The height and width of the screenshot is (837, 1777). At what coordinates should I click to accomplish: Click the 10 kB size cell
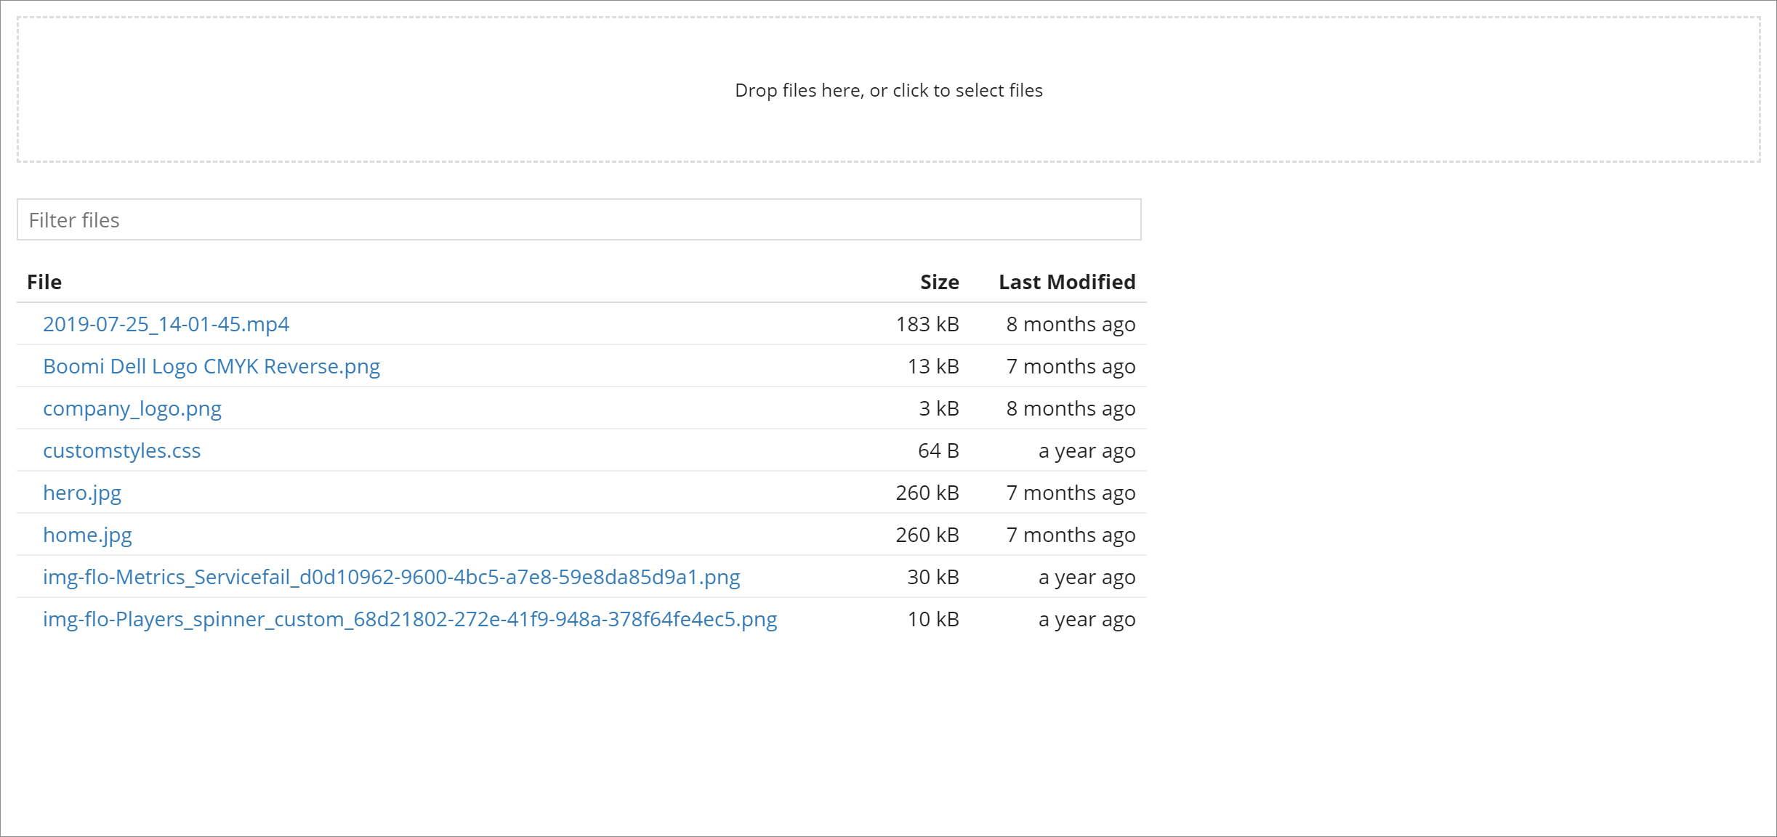point(932,620)
